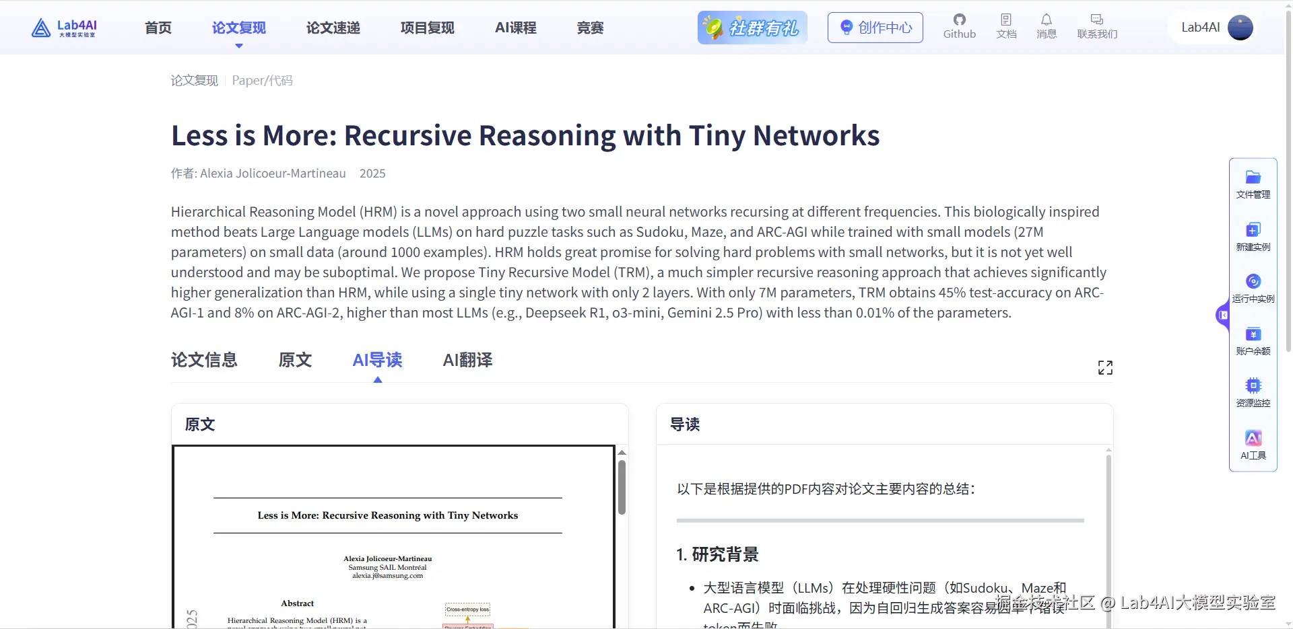View 运行中实例 running instances
This screenshot has height=629, width=1293.
point(1253,289)
